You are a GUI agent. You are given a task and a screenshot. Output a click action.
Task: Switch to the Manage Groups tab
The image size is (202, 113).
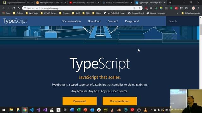pos(51,3)
